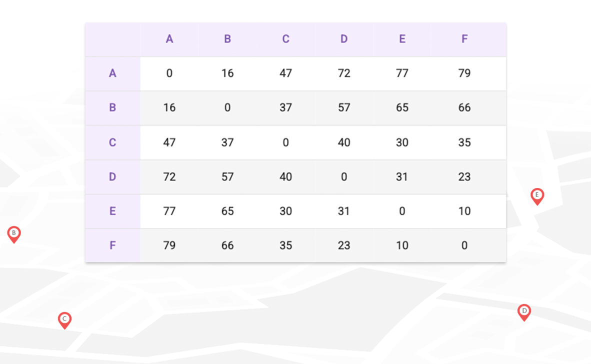Click column header E

tap(402, 39)
